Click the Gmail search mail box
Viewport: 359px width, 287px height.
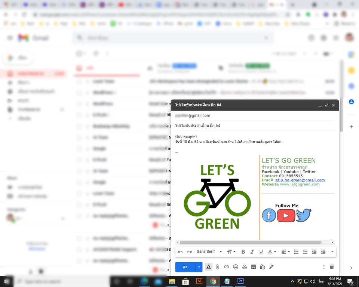pos(173,38)
